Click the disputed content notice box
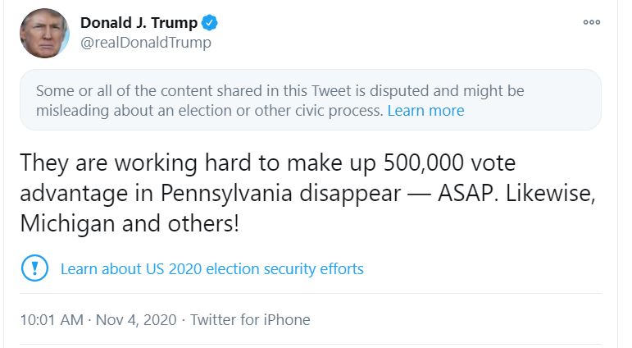This screenshot has width=632, height=348. point(310,100)
